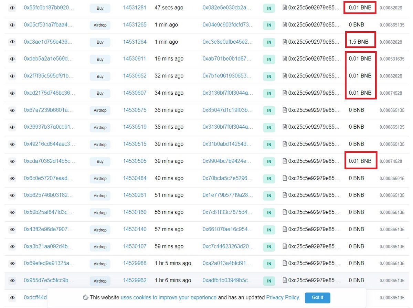Click contract icon in the 32 mins ago row

tap(285, 76)
